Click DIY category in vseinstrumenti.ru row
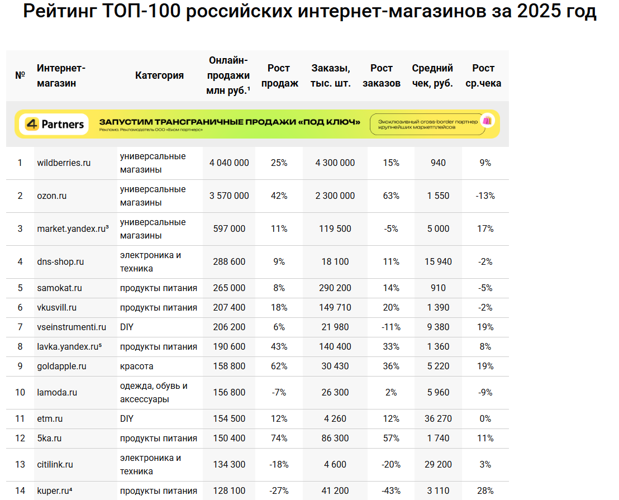The height and width of the screenshot is (500, 619). [127, 327]
